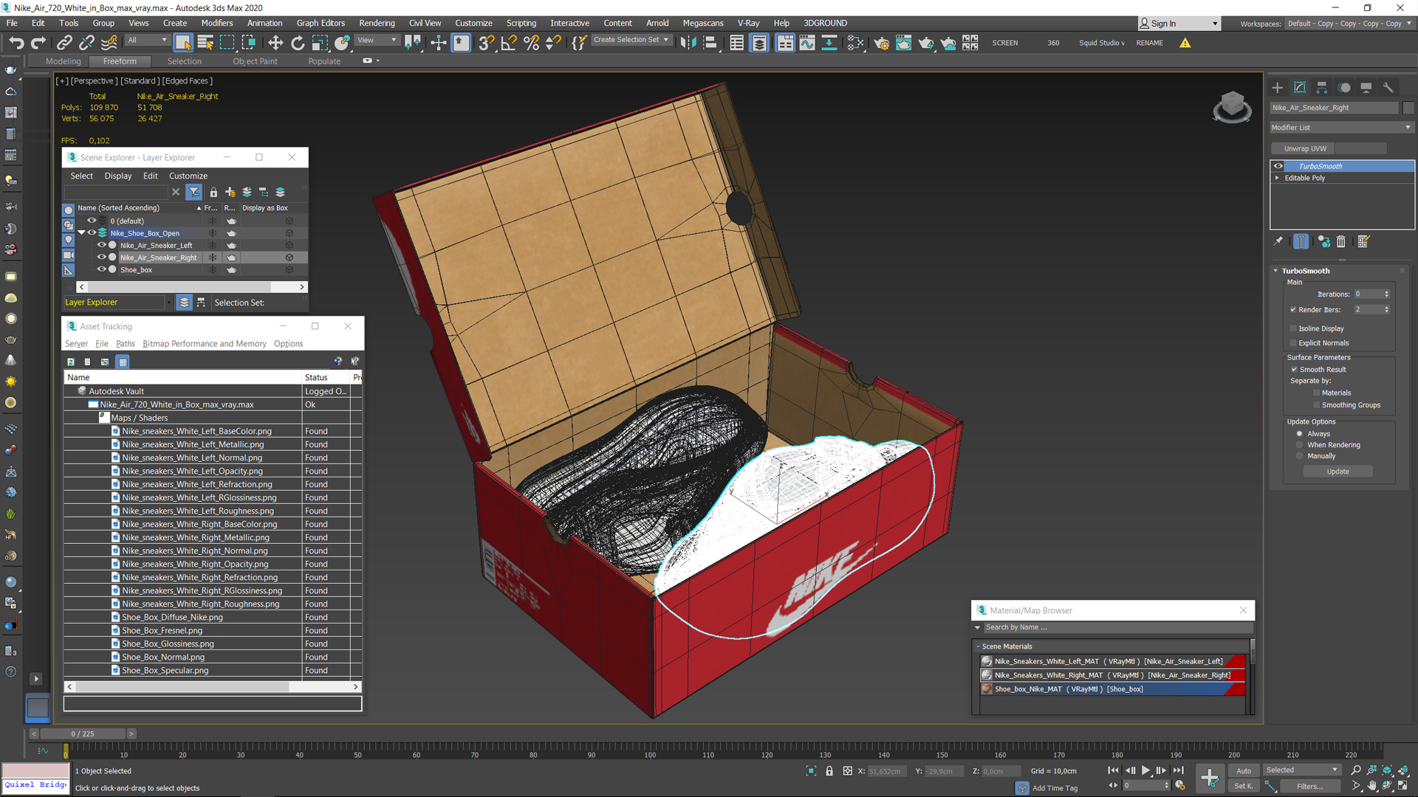Click the Update button in TurboSmooth

click(1337, 472)
